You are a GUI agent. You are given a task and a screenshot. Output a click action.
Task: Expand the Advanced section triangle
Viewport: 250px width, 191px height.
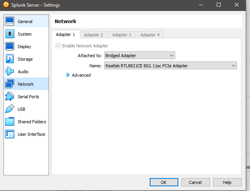point(68,75)
